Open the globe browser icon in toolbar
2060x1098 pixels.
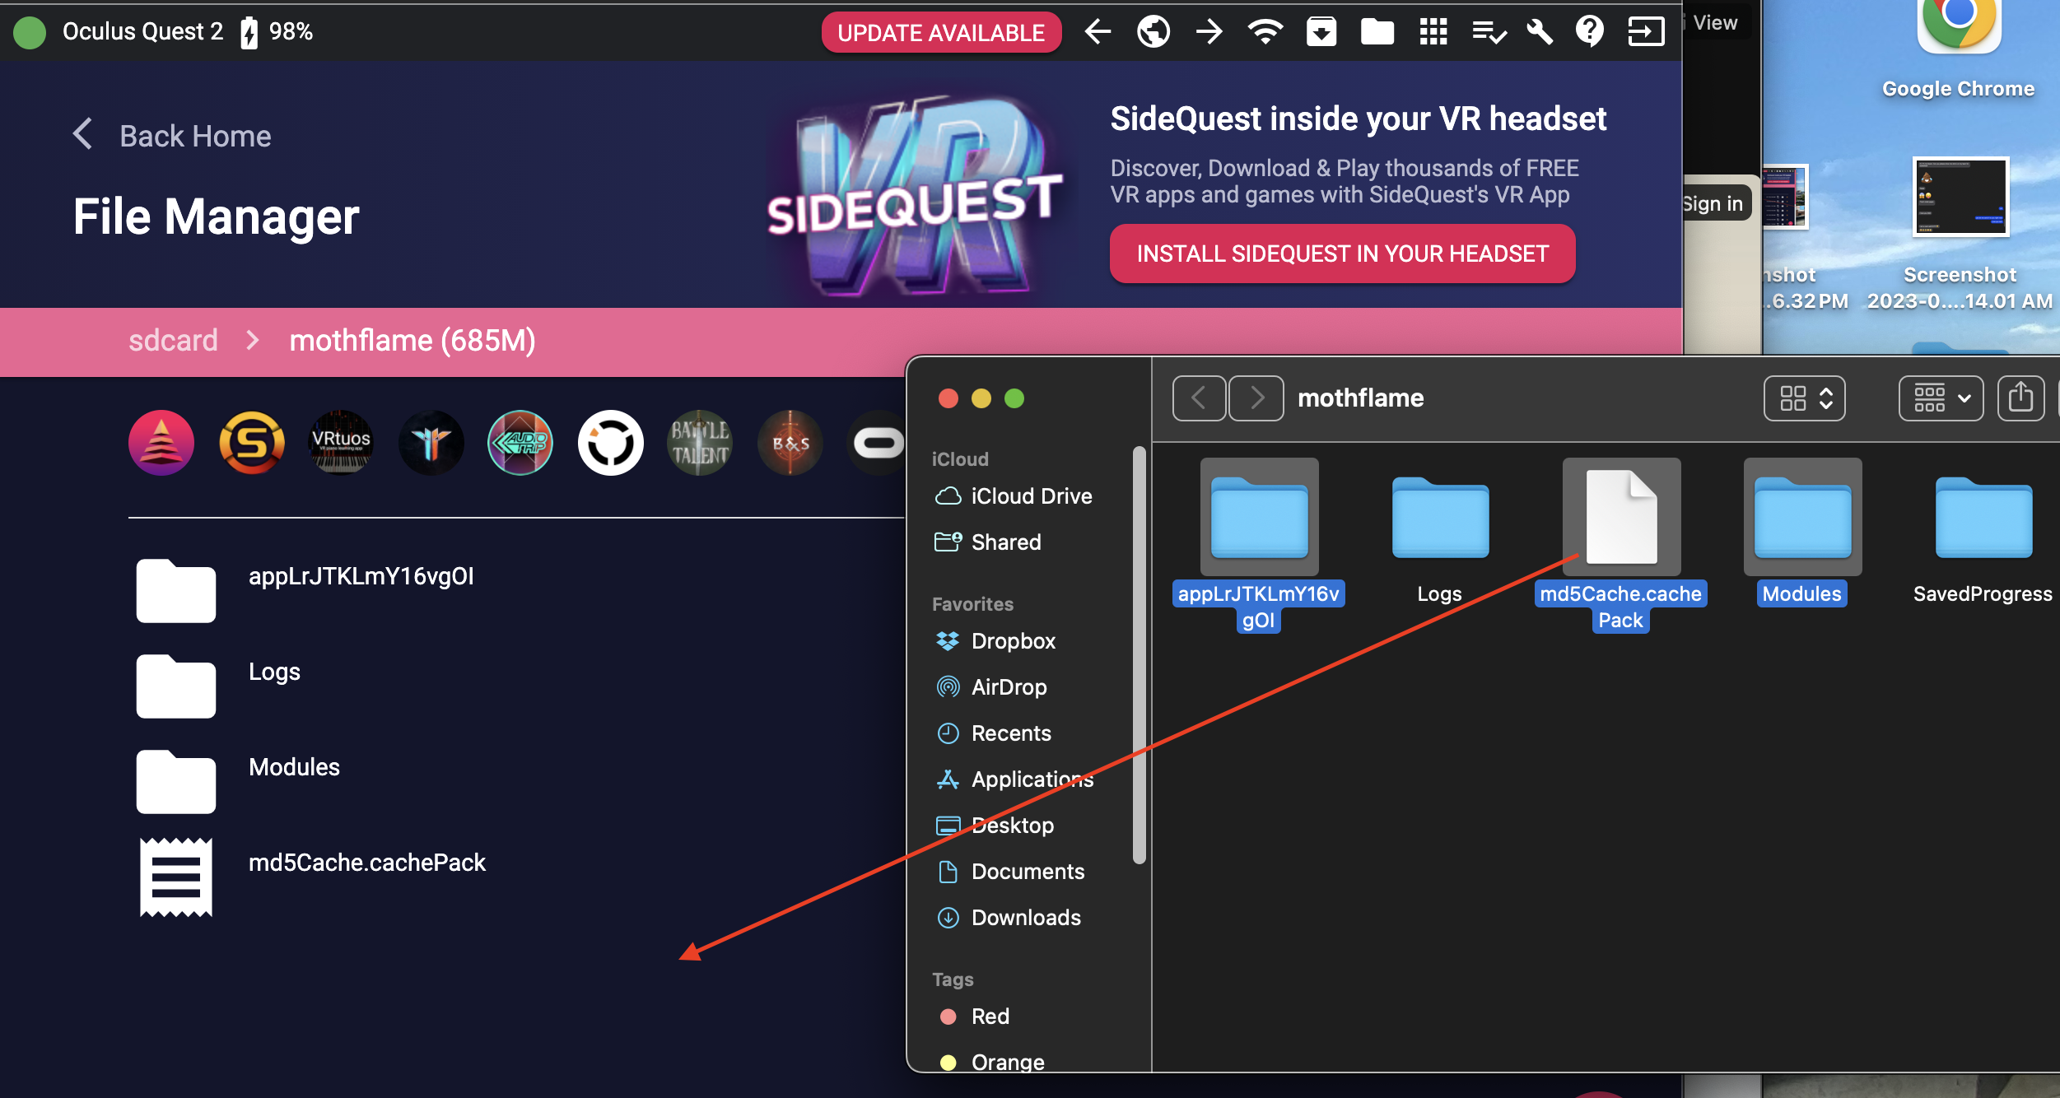(1153, 32)
